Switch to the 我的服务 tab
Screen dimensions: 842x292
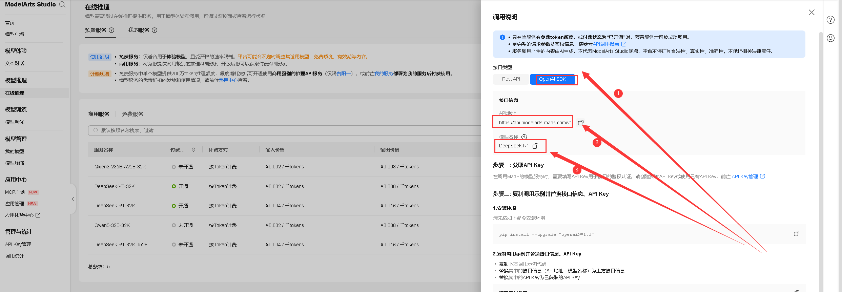click(139, 30)
